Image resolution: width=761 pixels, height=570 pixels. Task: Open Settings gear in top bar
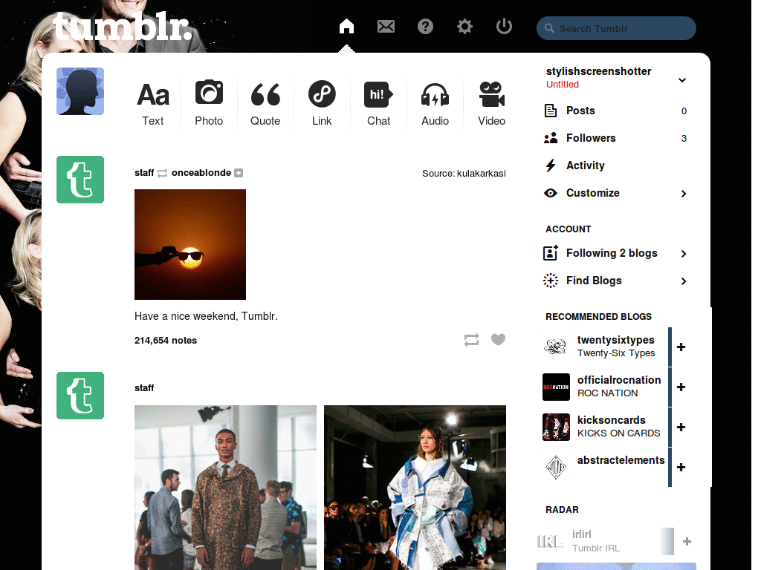[464, 26]
